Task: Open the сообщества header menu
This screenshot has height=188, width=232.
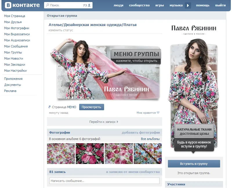Action: coord(139,5)
